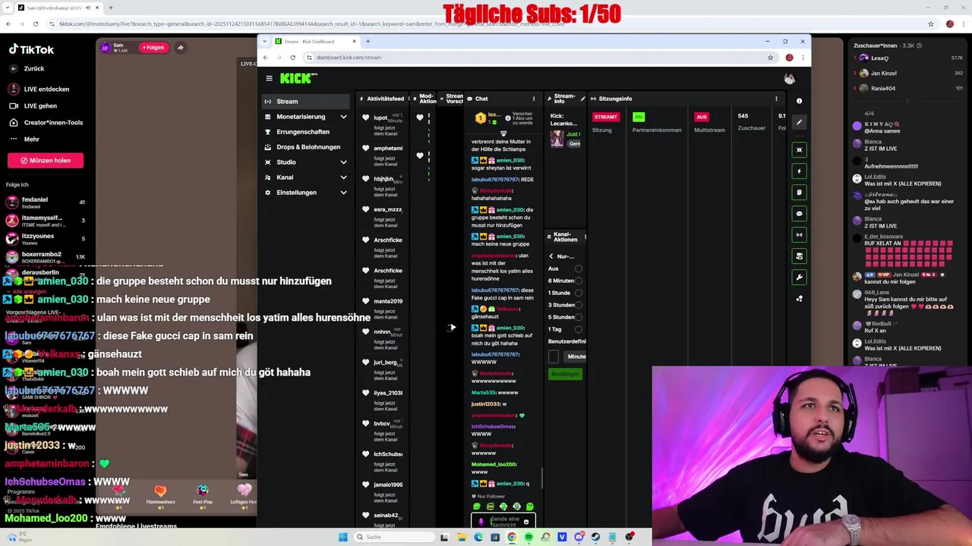The image size is (972, 546).
Task: Open LIVE entdecken in TikTok
Action: coord(39,89)
